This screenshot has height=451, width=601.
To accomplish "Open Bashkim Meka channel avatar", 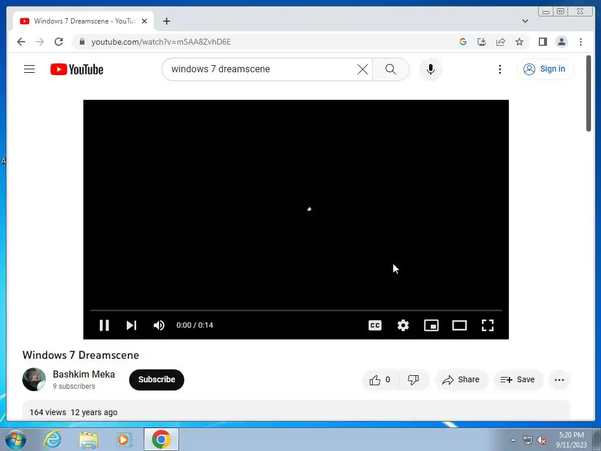I will 34,379.
